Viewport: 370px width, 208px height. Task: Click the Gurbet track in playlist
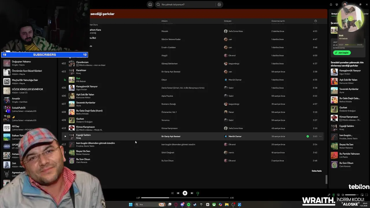(x=80, y=119)
